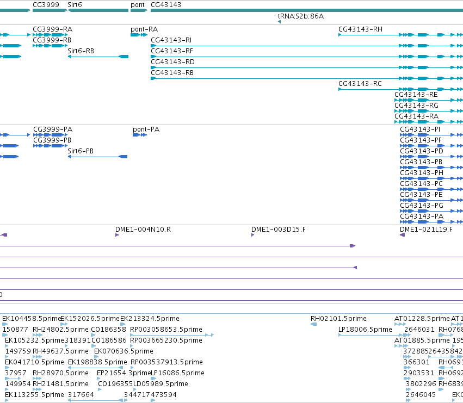Click the CG43143-PA protein label
The height and width of the screenshot is (403, 463).
422,216
